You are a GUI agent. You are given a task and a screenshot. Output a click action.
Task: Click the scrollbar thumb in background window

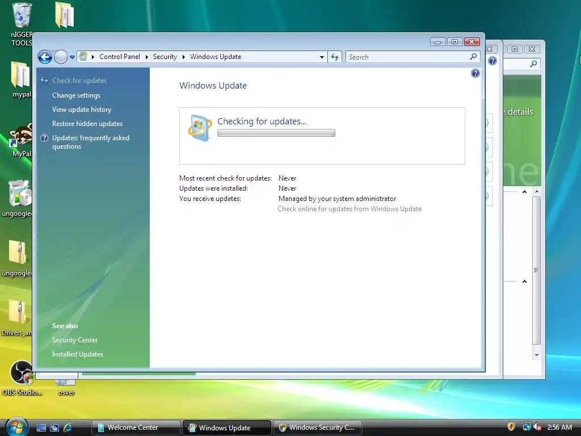(x=537, y=271)
